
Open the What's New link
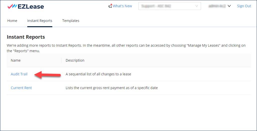(122, 6)
